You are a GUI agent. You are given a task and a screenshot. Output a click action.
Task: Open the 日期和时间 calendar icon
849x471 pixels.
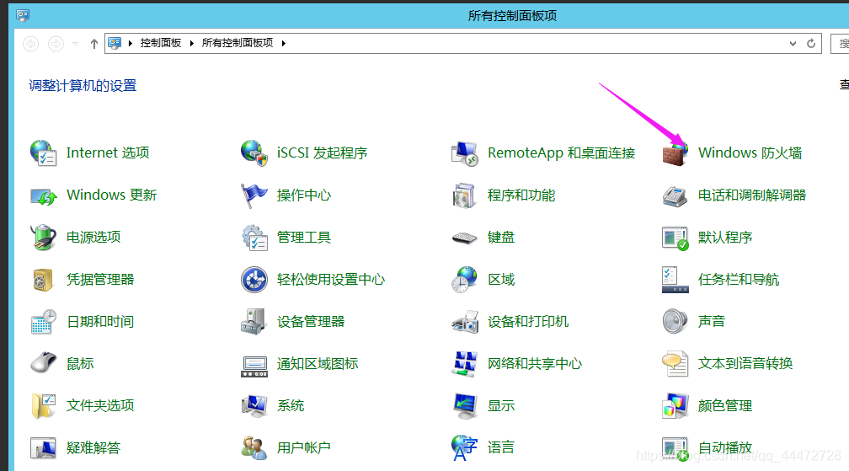pyautogui.click(x=43, y=322)
